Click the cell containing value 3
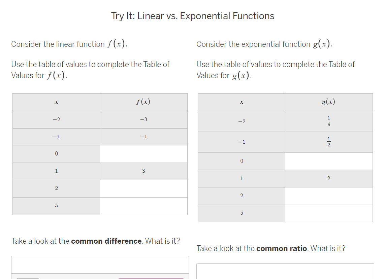This screenshot has height=279, width=384. click(143, 171)
